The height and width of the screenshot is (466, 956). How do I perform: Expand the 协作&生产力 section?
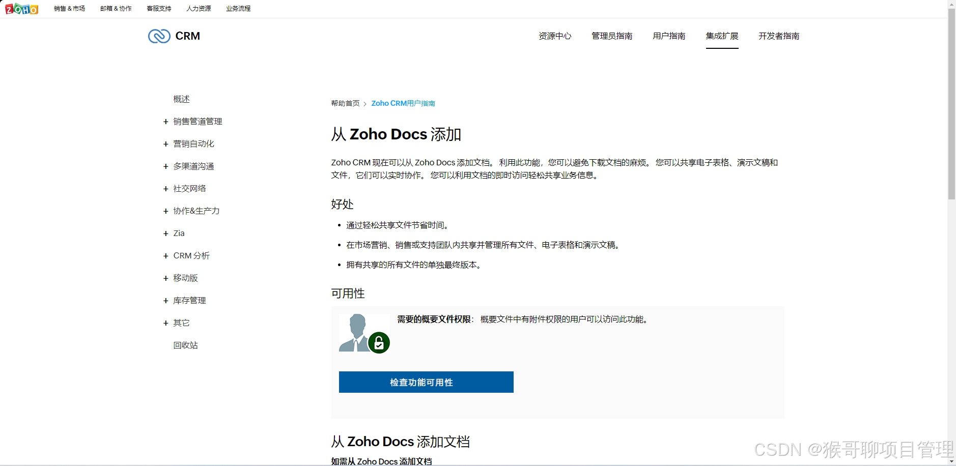coord(165,211)
